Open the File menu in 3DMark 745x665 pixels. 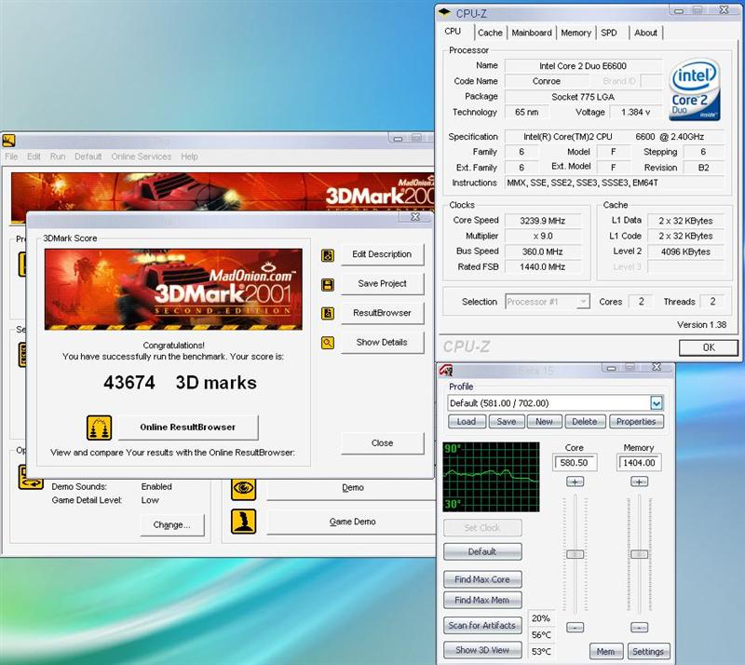coord(11,156)
